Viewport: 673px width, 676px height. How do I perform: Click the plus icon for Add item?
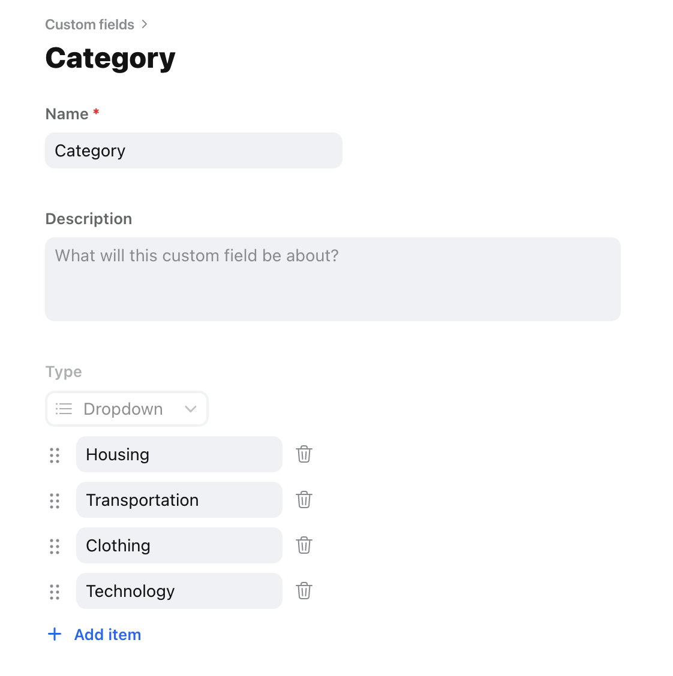click(x=55, y=634)
